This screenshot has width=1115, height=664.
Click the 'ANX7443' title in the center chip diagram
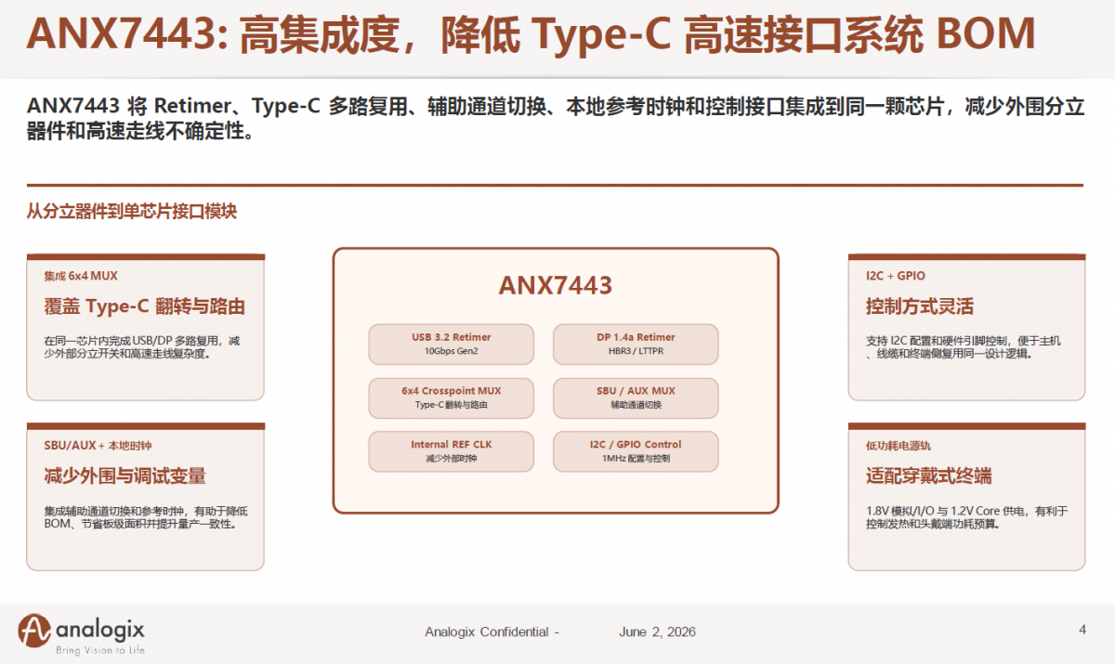(x=556, y=285)
